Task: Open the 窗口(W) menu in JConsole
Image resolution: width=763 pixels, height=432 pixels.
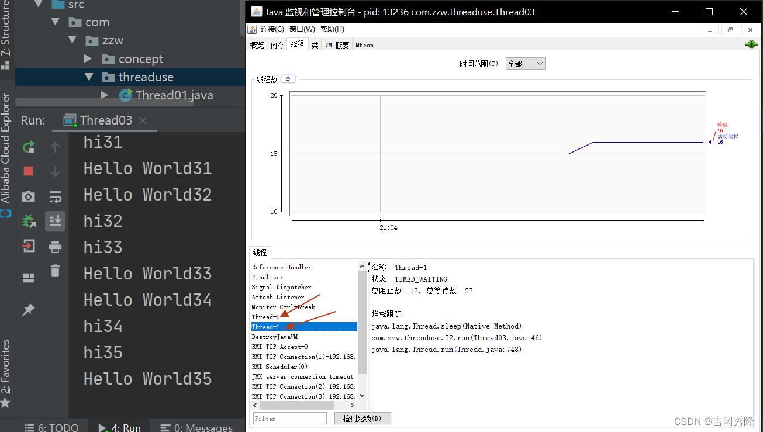Action: 302,29
